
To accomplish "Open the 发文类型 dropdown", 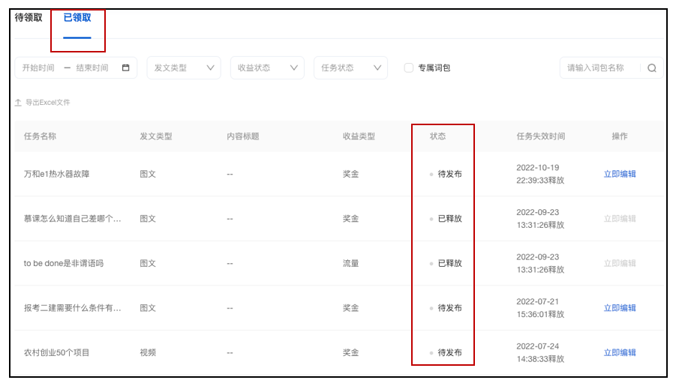I will pyautogui.click(x=184, y=67).
